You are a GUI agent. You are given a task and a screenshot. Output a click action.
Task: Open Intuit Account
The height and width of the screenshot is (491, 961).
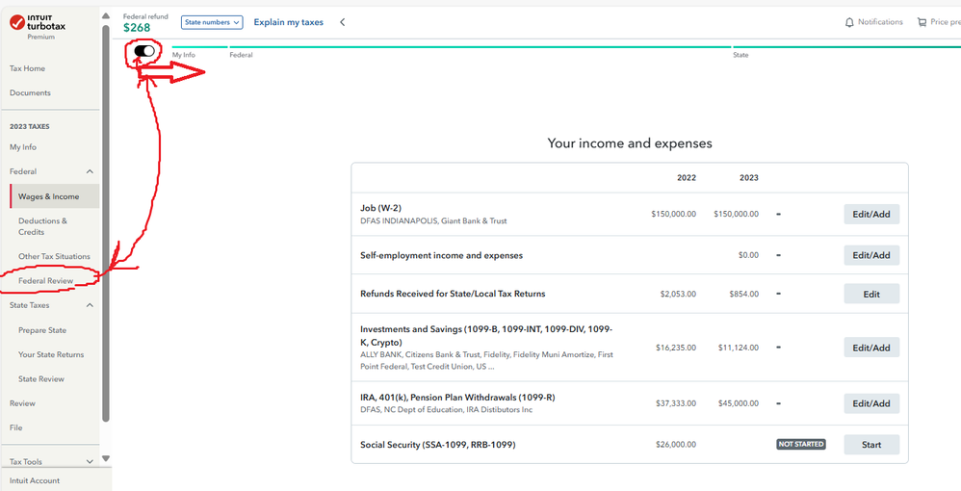35,480
